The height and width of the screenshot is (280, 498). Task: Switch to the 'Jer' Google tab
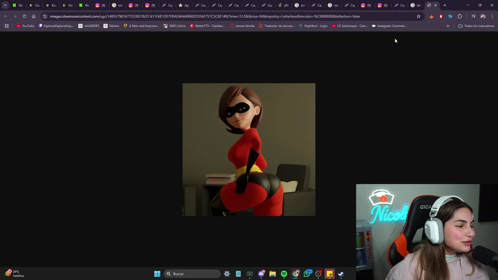416,5
